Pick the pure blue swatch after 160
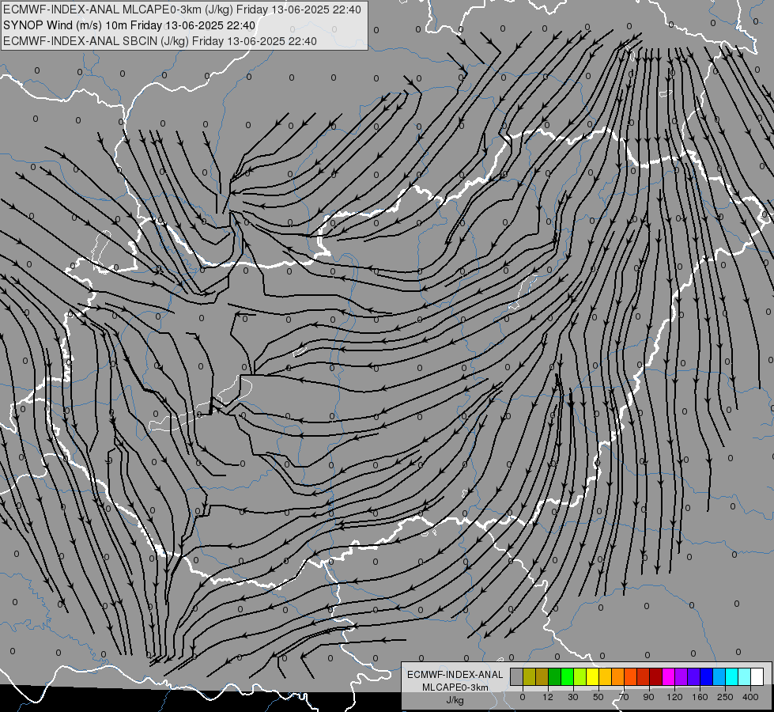 (707, 676)
